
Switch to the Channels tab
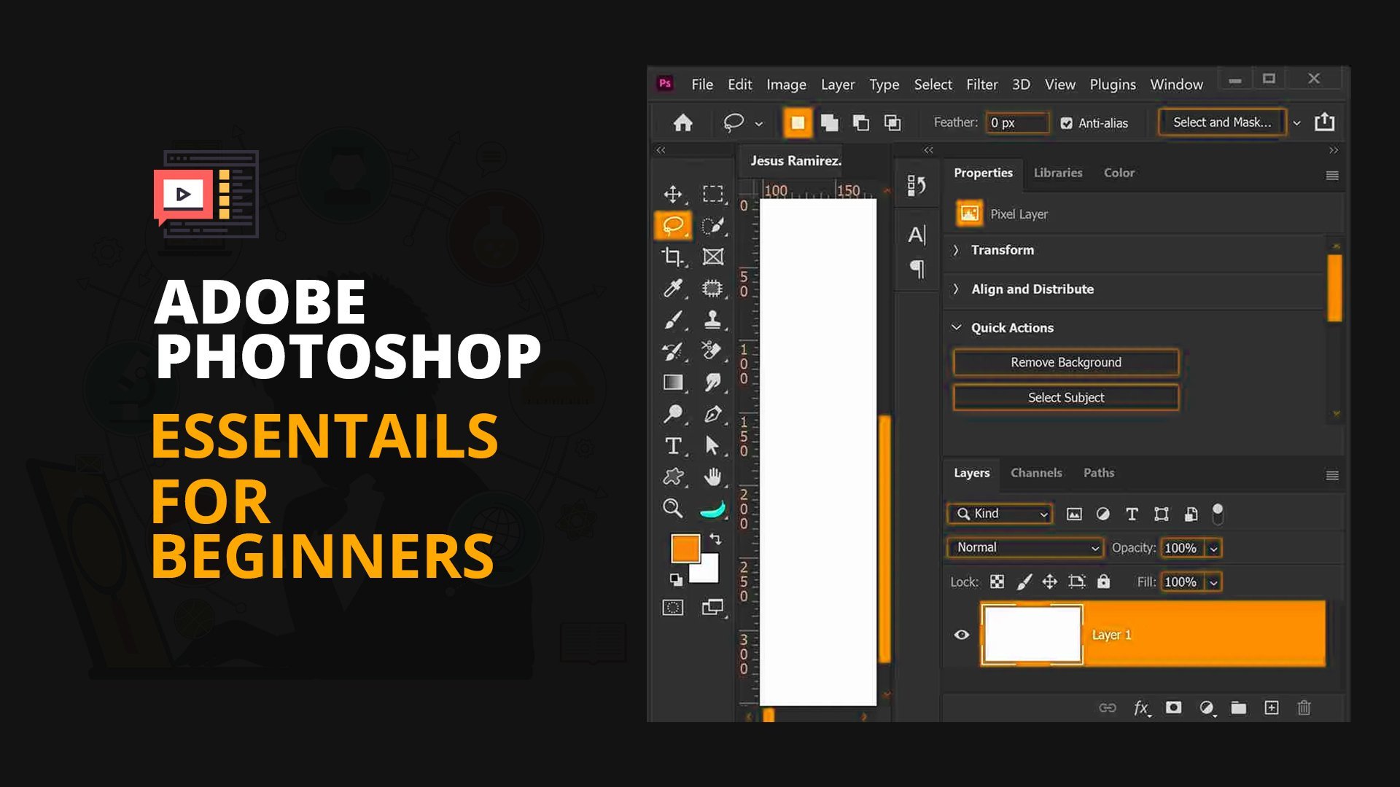(x=1037, y=471)
